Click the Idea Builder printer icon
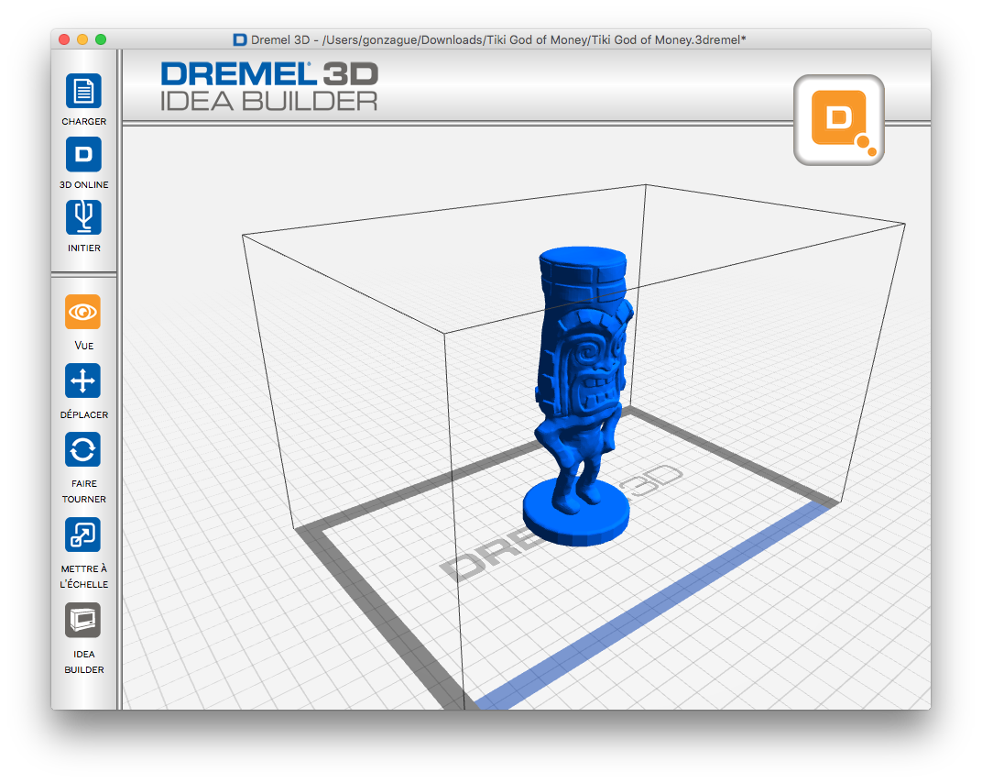Image resolution: width=982 pixels, height=783 pixels. click(x=83, y=621)
